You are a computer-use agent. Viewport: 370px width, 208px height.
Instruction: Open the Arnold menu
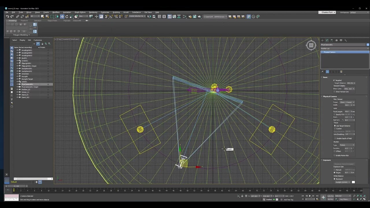[x=126, y=12]
